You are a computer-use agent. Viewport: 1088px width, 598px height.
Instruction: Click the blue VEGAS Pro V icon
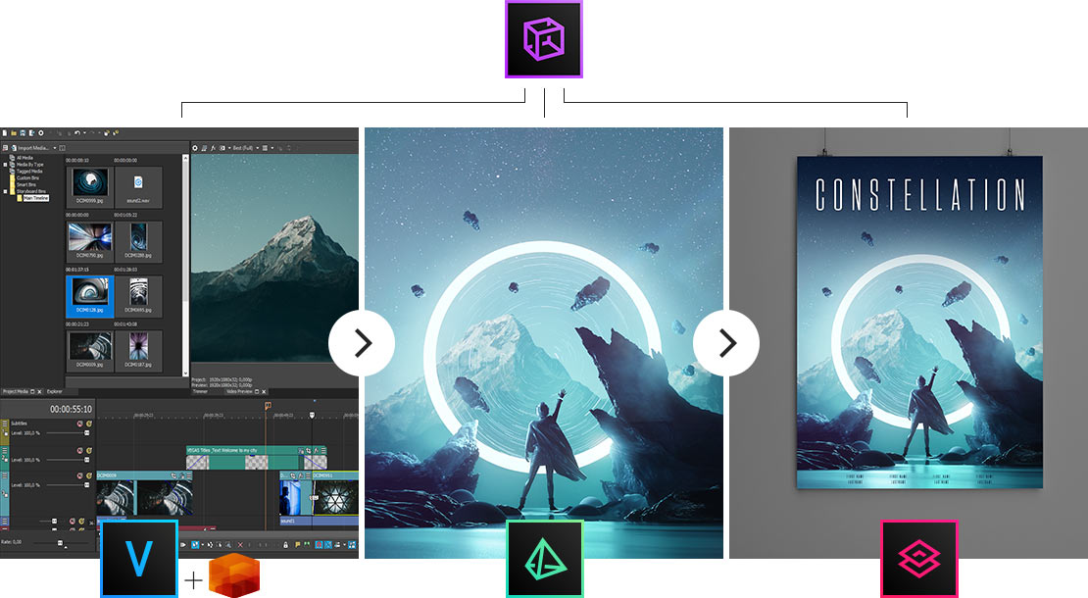[x=139, y=559]
